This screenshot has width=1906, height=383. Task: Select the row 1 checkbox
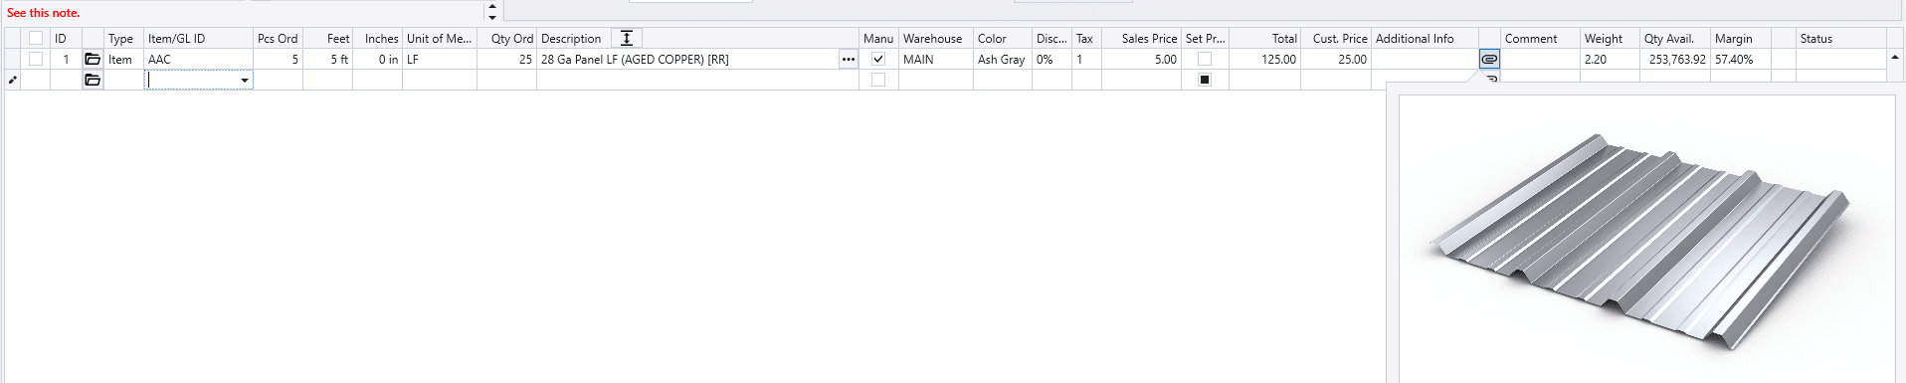(x=36, y=59)
